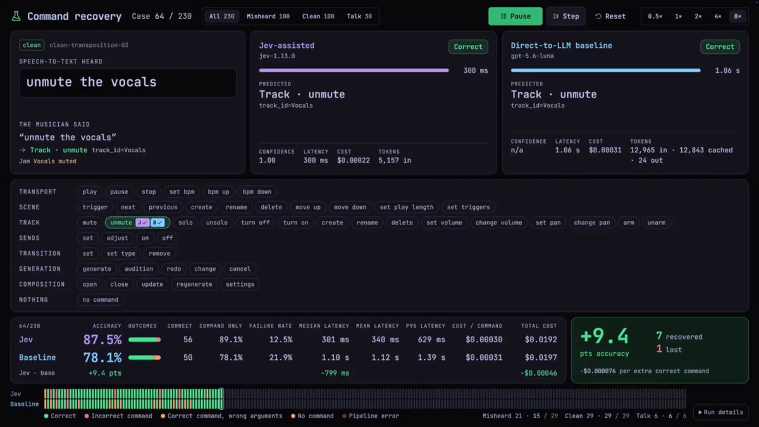Image resolution: width=759 pixels, height=427 pixels.
Task: Reset the command recovery run
Action: pyautogui.click(x=610, y=16)
